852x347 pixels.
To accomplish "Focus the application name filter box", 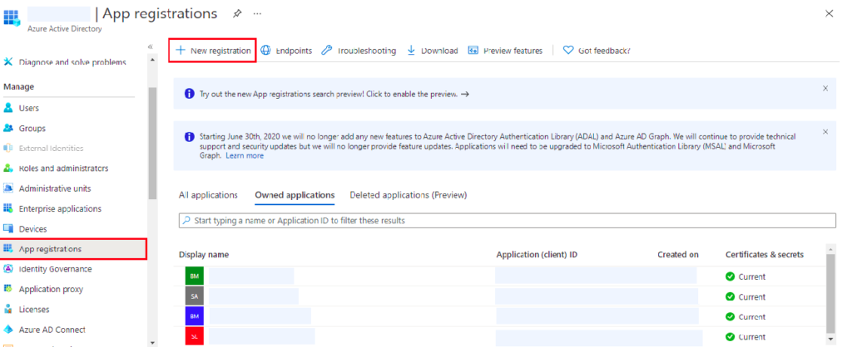I will click(x=508, y=221).
